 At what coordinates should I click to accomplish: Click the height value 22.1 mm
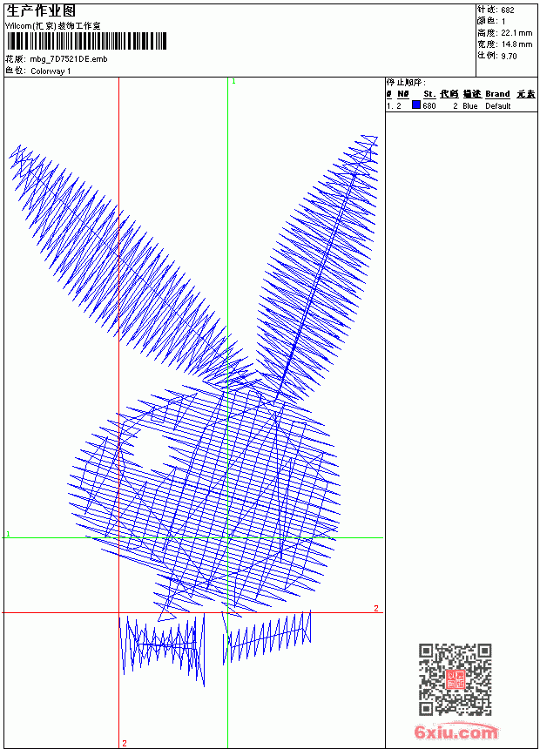pos(516,33)
